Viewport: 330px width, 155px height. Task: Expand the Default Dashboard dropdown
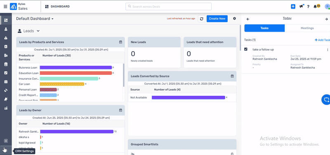point(35,19)
